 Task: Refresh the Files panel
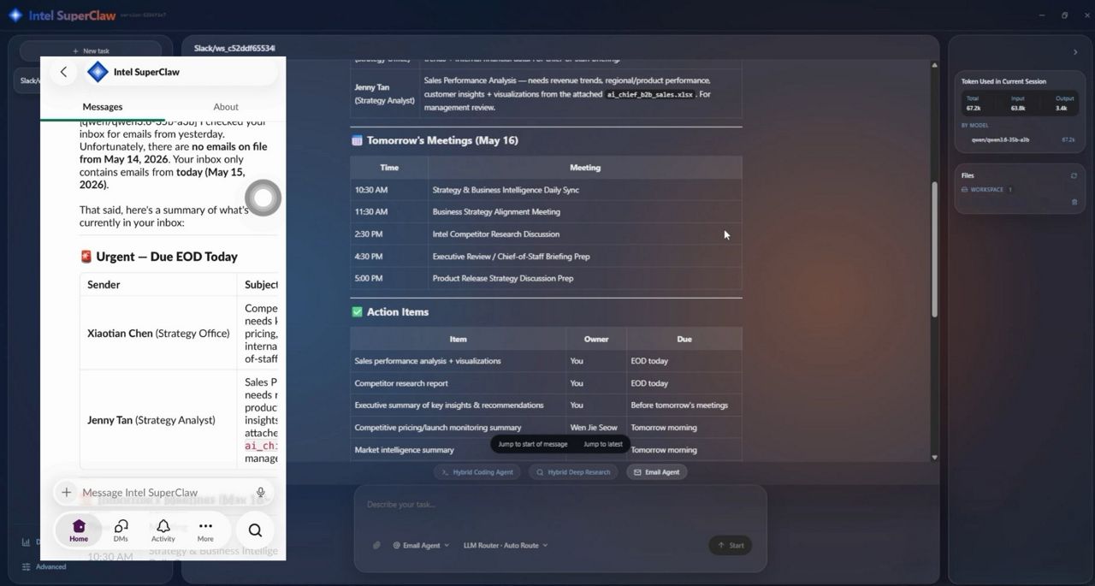pos(1074,175)
